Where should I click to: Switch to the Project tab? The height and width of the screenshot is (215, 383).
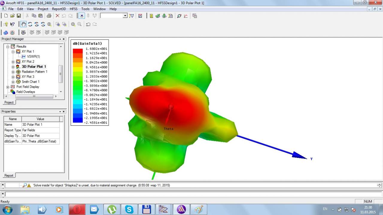click(x=9, y=102)
